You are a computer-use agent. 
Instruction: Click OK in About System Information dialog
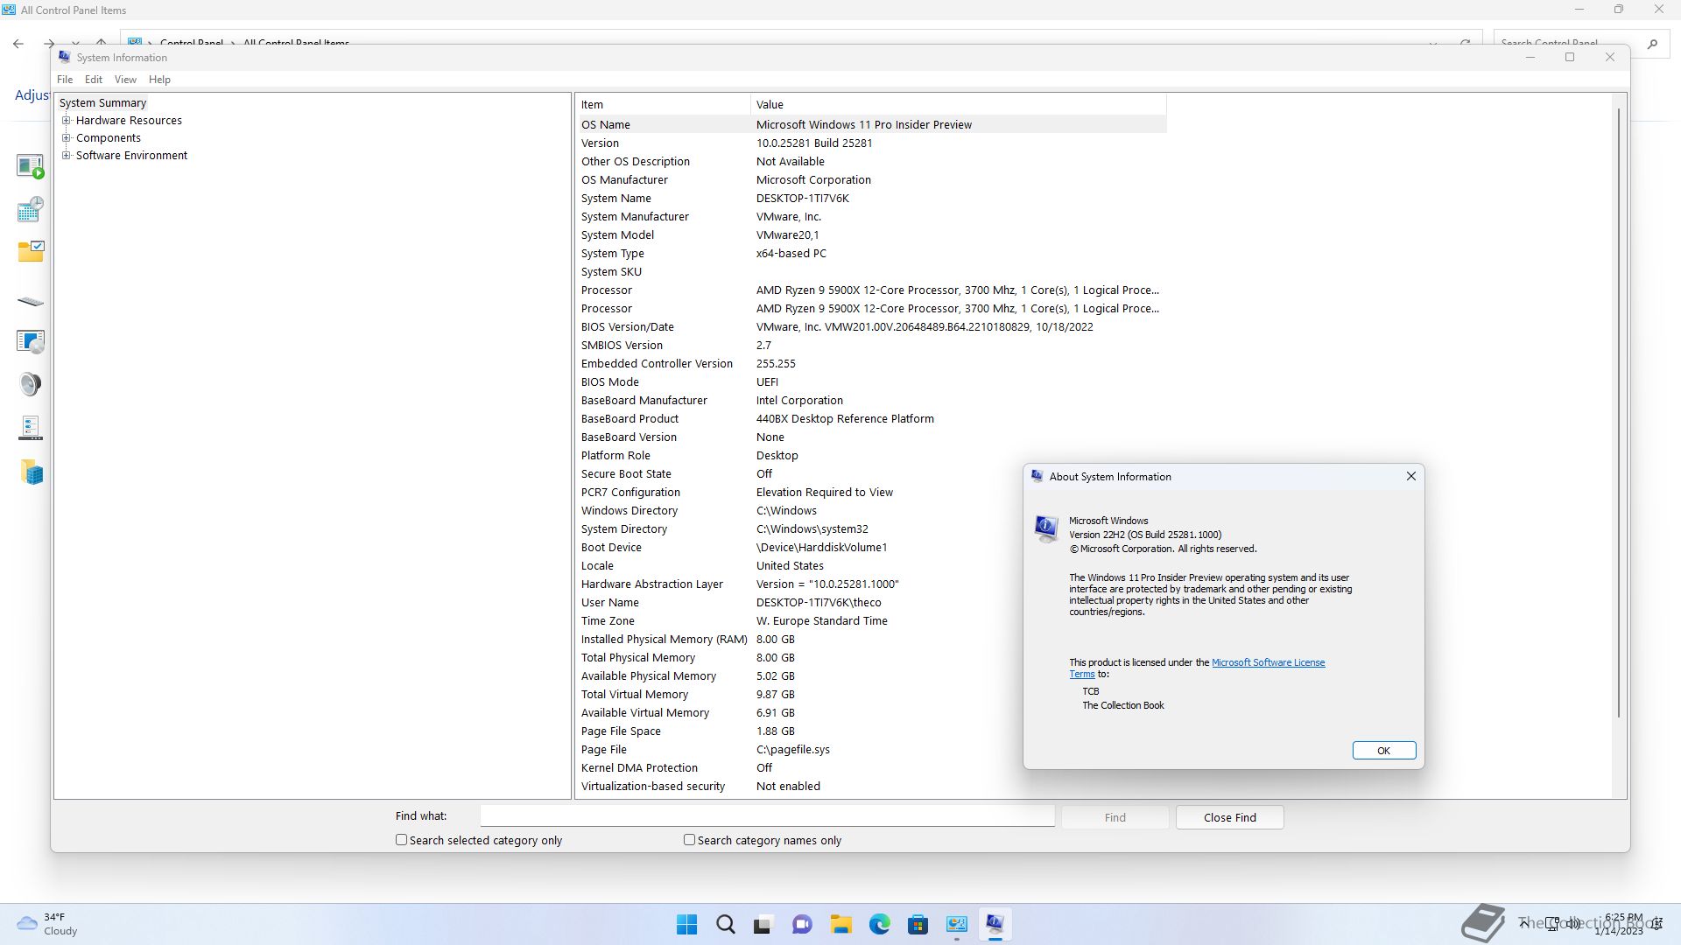click(1383, 751)
